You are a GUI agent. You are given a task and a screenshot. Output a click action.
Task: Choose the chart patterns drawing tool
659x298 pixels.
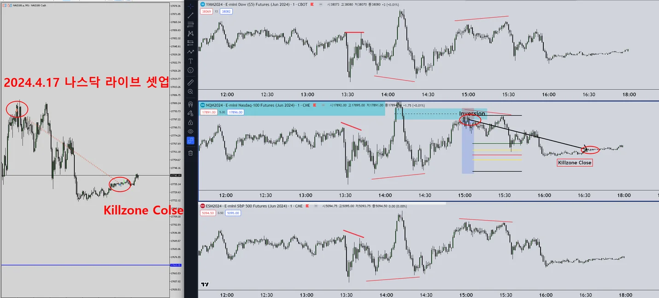point(191,34)
